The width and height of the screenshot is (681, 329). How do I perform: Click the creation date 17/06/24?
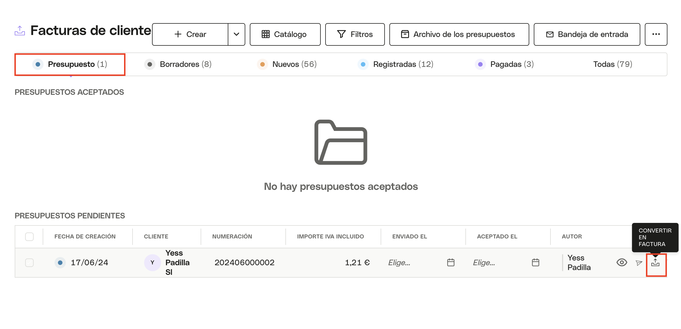pos(89,263)
